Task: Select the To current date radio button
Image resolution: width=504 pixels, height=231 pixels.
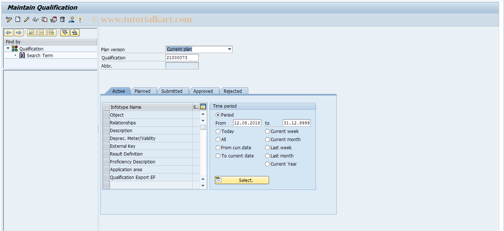Action: pyautogui.click(x=218, y=156)
